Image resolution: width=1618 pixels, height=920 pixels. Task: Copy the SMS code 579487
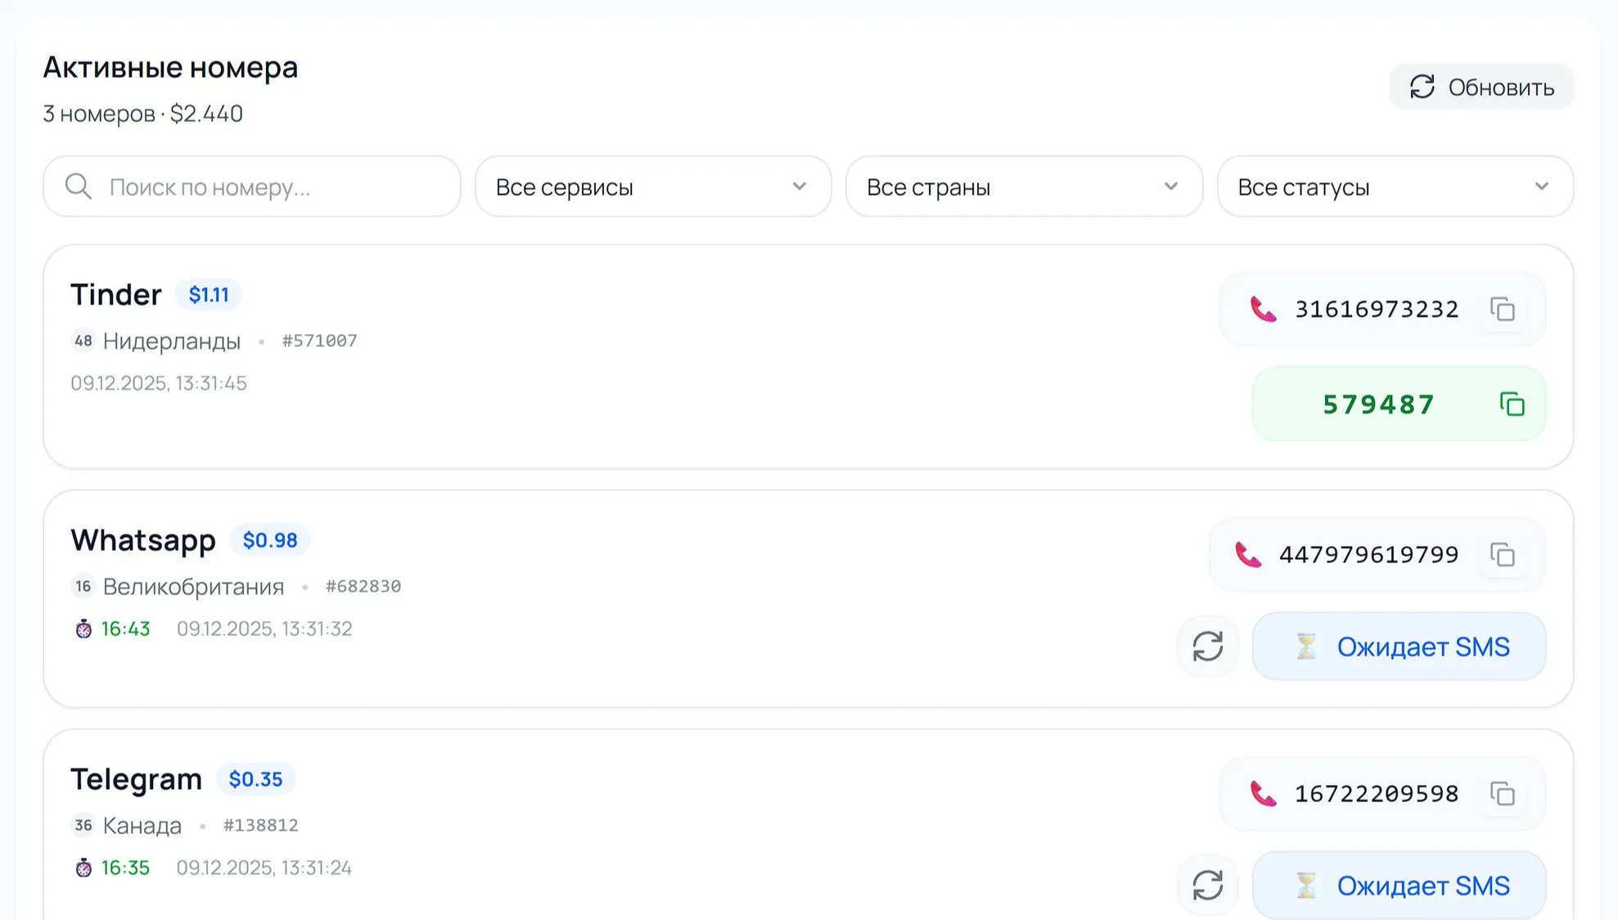[x=1512, y=404]
